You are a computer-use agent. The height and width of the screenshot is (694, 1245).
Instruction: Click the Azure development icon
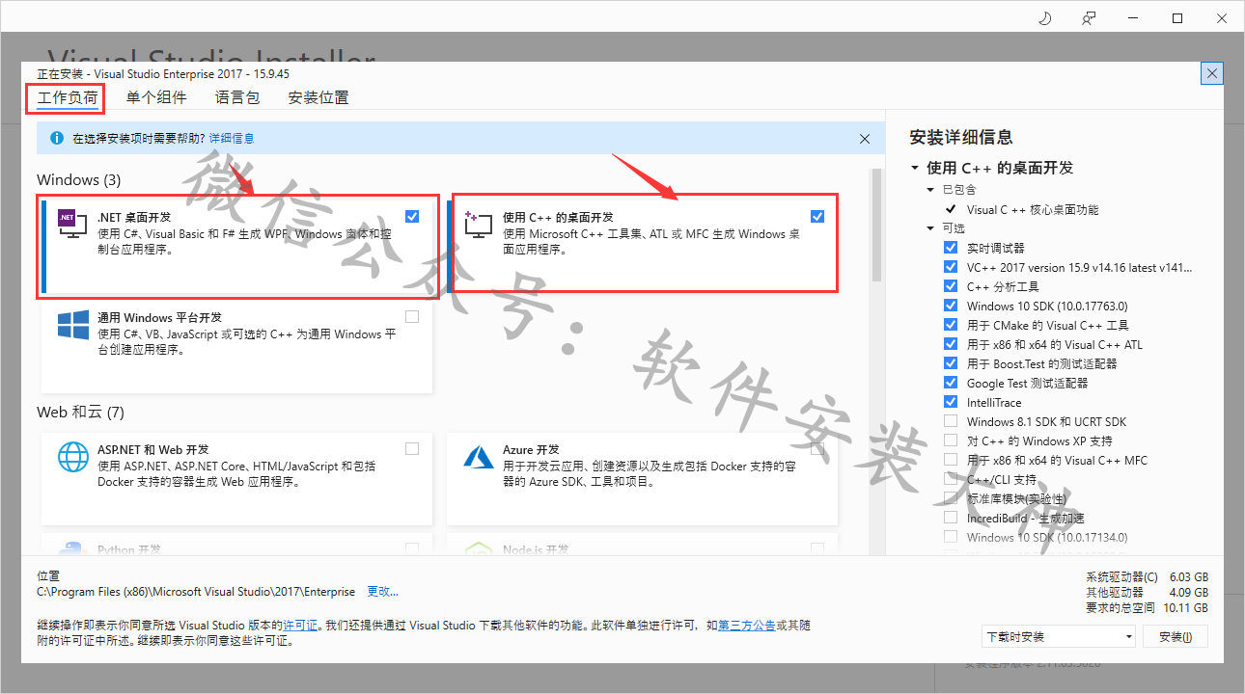click(x=479, y=456)
